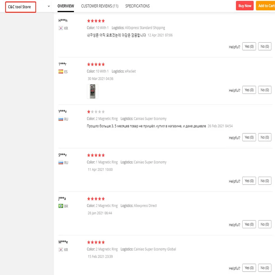
Task: Click Brazil flag icon beside J***a
Action: point(61,206)
